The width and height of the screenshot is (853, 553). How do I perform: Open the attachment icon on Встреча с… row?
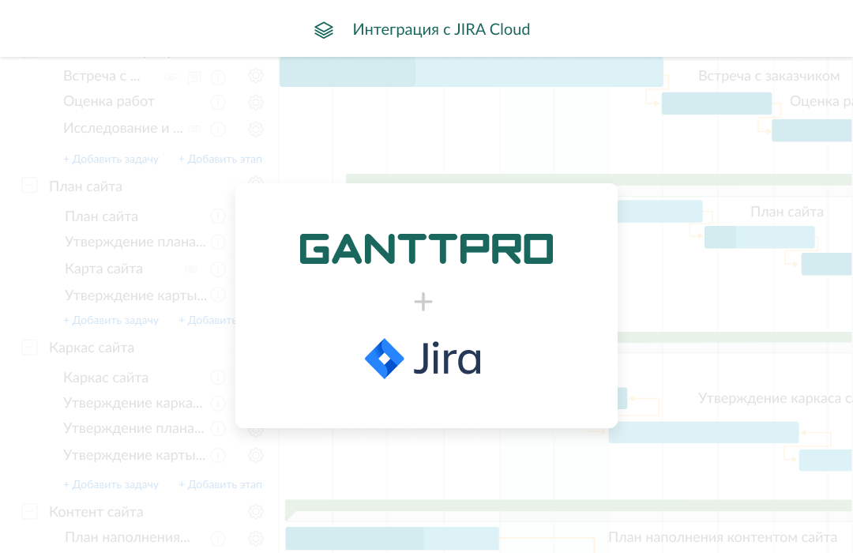point(171,77)
